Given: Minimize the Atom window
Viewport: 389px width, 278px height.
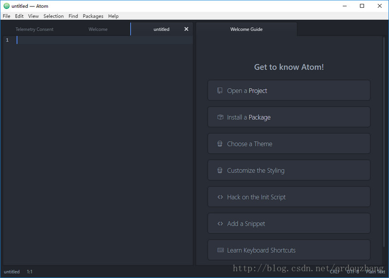Looking at the screenshot, I should tap(345, 6).
